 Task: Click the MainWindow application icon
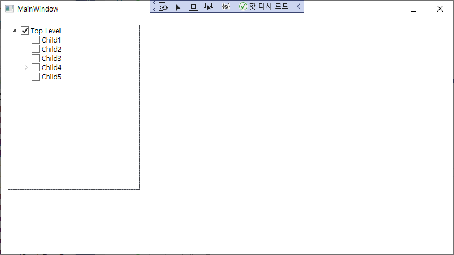[x=10, y=9]
